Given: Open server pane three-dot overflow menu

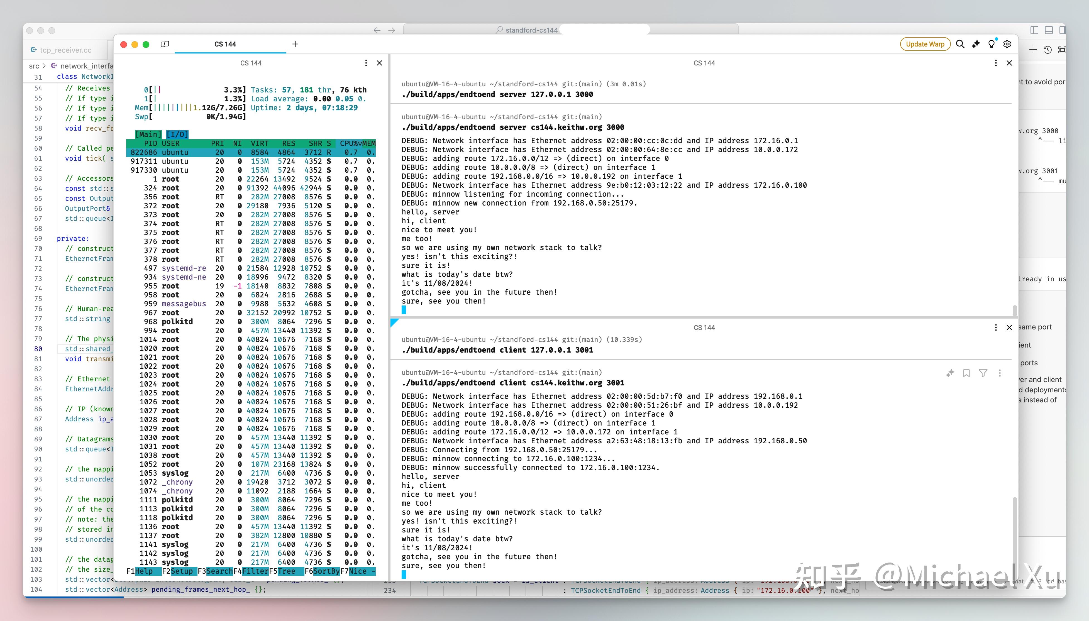Looking at the screenshot, I should click(996, 63).
